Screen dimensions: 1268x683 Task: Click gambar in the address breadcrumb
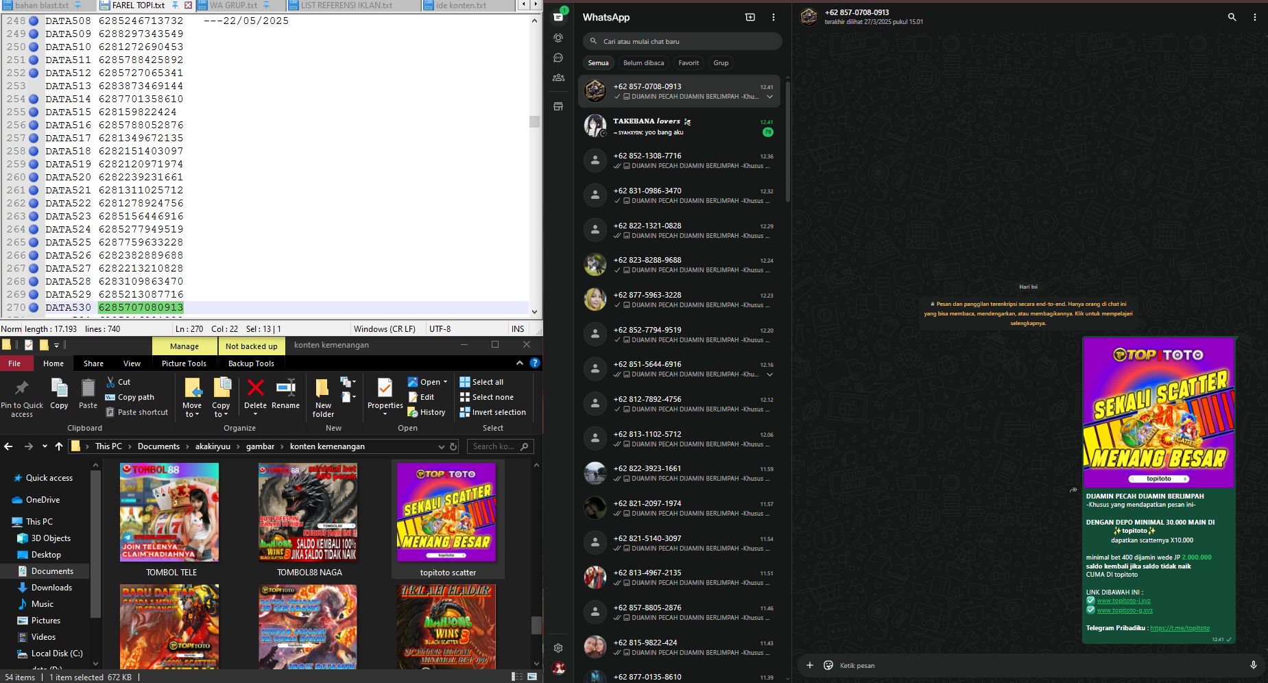click(x=260, y=446)
